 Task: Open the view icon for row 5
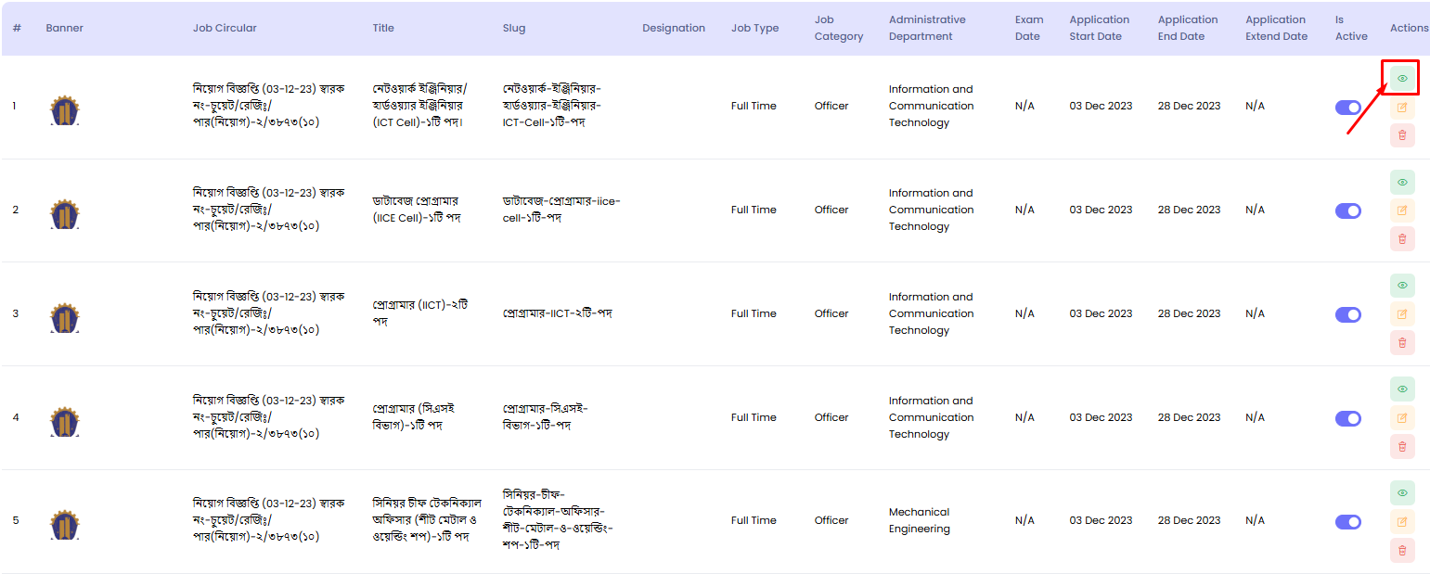(x=1401, y=492)
